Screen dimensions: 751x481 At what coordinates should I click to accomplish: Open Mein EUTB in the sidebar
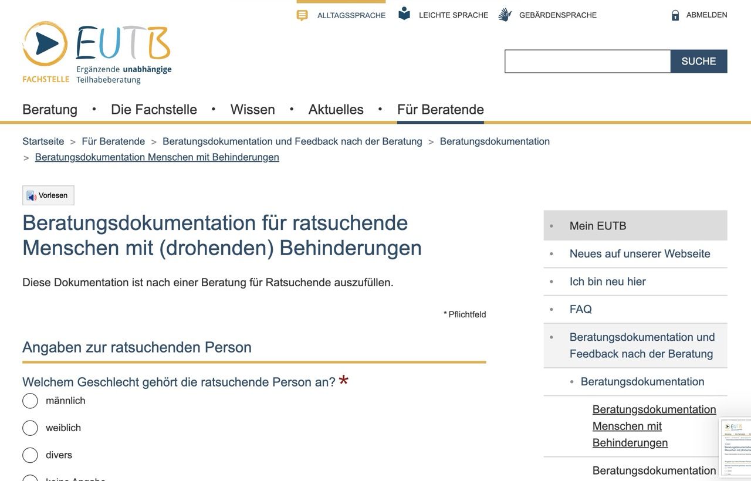point(597,226)
